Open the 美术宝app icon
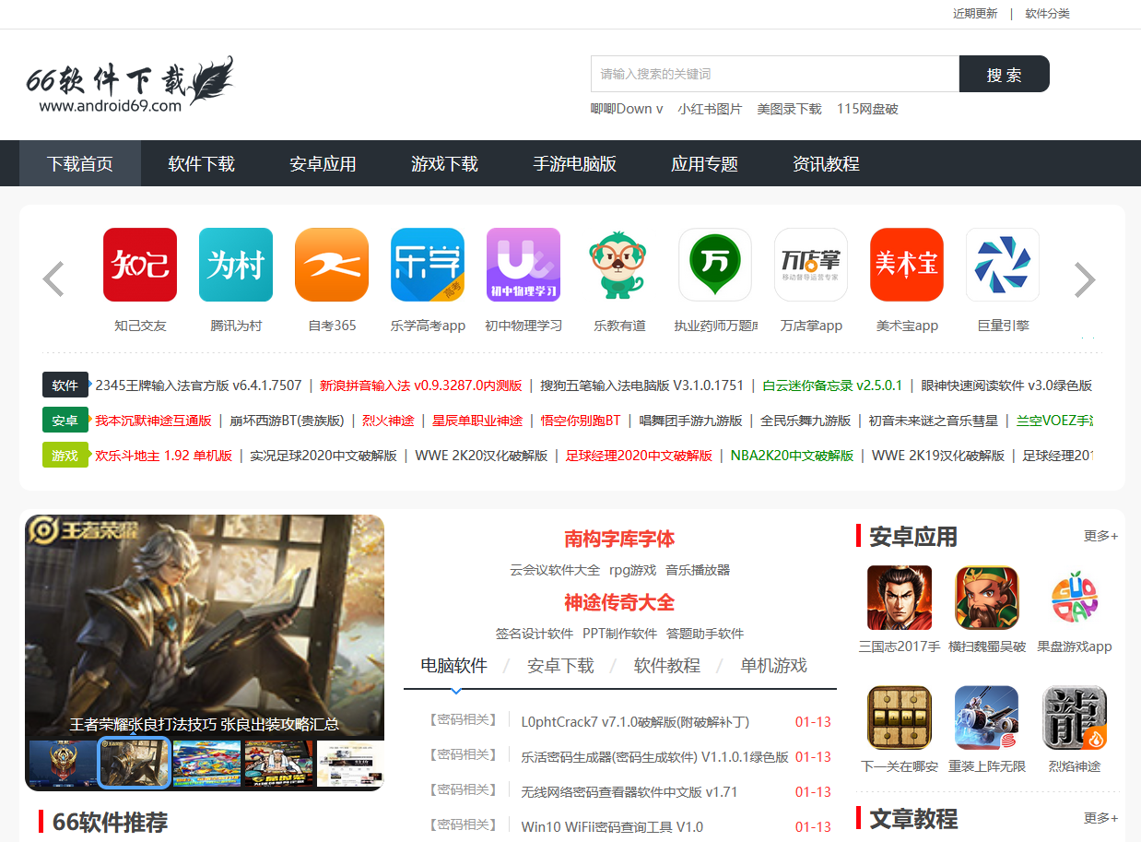The width and height of the screenshot is (1141, 842). coord(907,265)
